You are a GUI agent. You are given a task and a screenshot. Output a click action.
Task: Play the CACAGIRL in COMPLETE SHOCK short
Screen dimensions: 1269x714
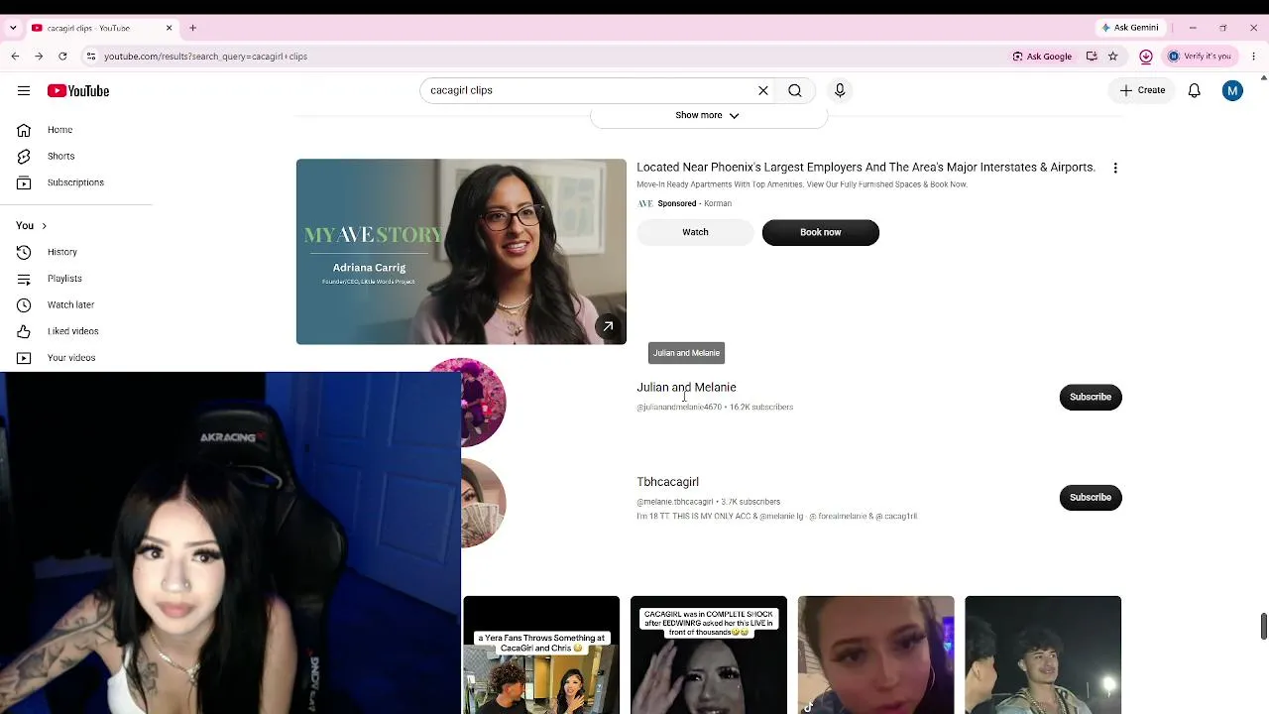(709, 654)
